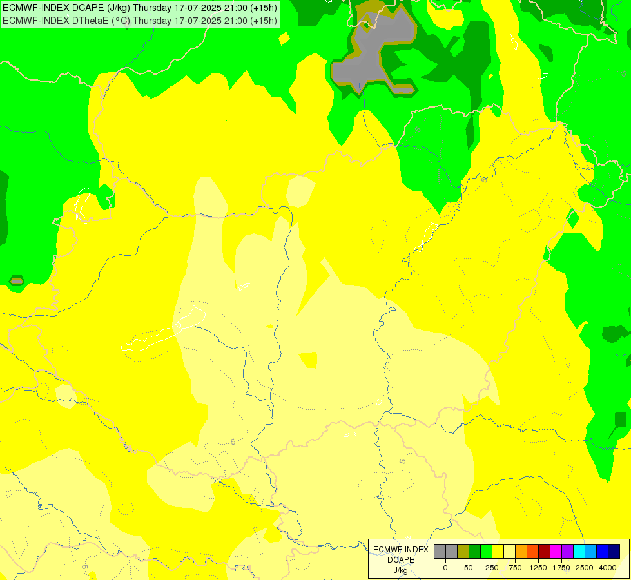Click the DCAPE title line in the header
The image size is (631, 580).
click(x=140, y=8)
